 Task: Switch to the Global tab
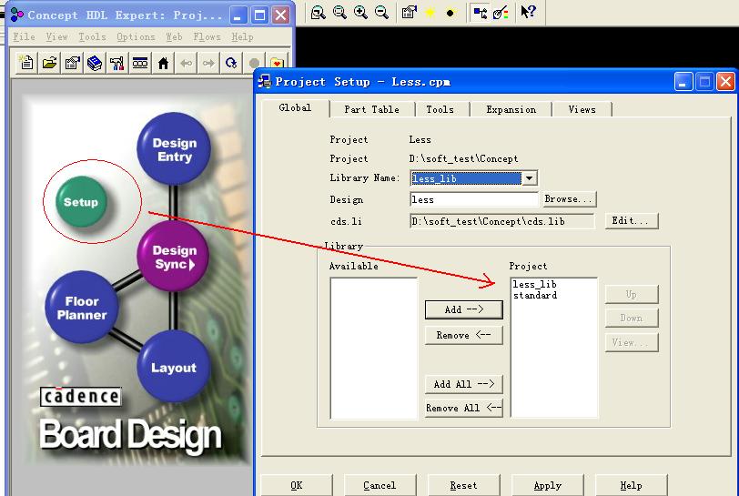tap(295, 108)
